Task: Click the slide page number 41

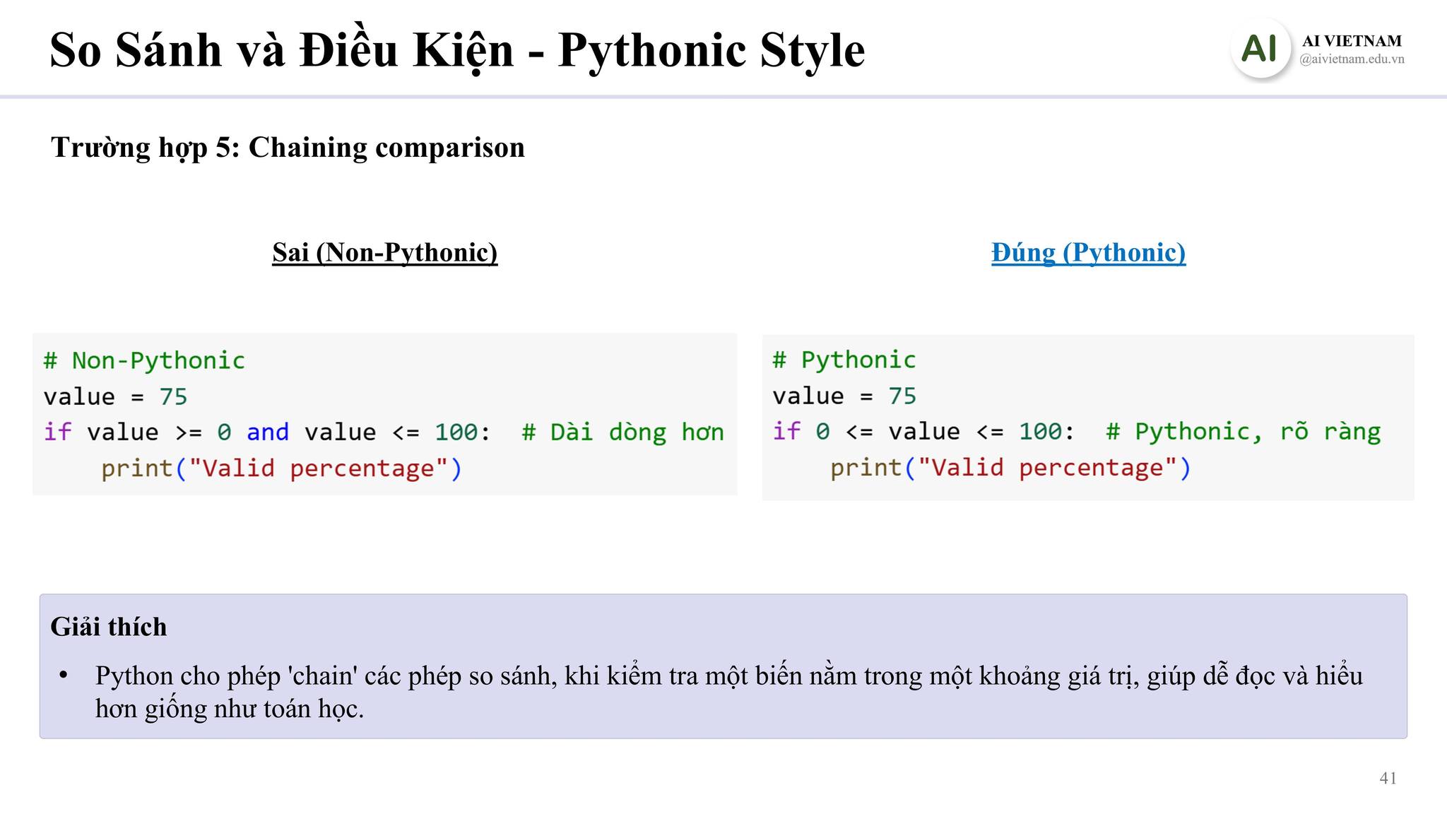Action: click(1388, 778)
